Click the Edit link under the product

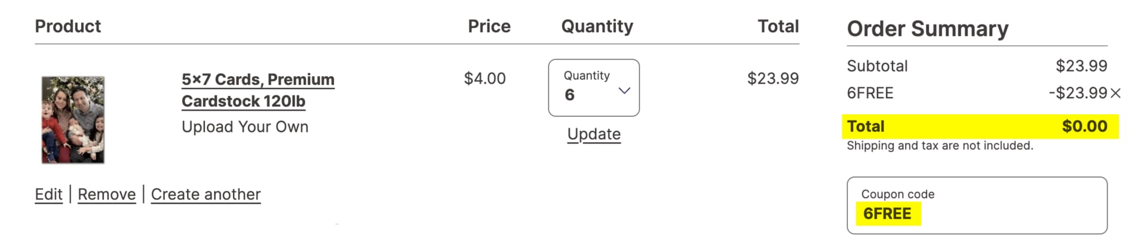coord(48,195)
